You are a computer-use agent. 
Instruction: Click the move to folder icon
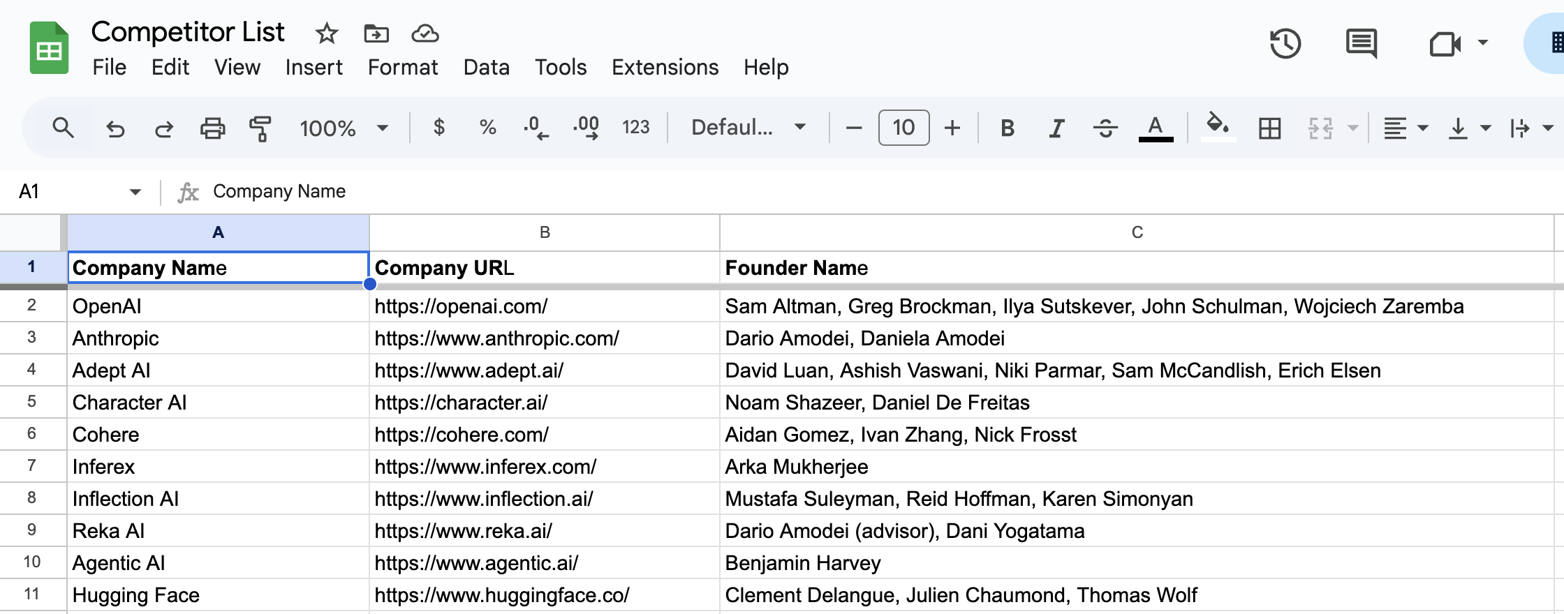[376, 33]
